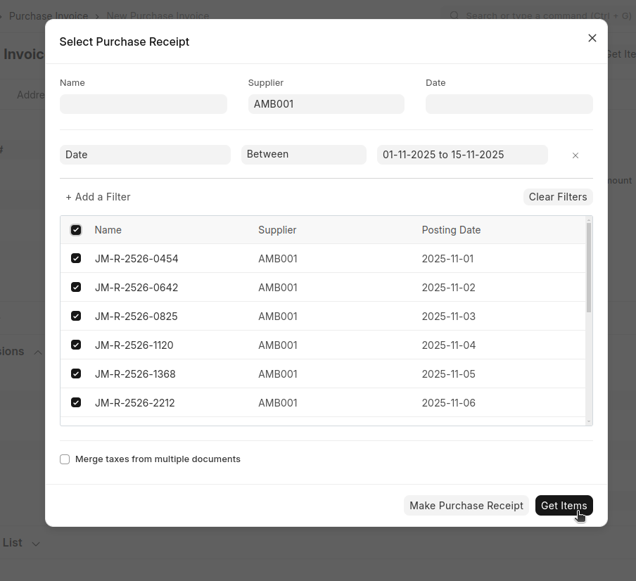Click Make Purchase Receipt button
The height and width of the screenshot is (581, 636).
tap(466, 506)
